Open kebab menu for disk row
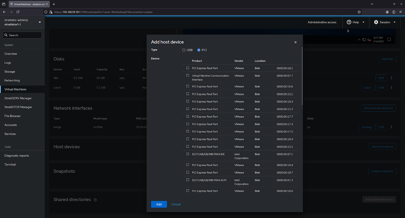 pos(391,78)
